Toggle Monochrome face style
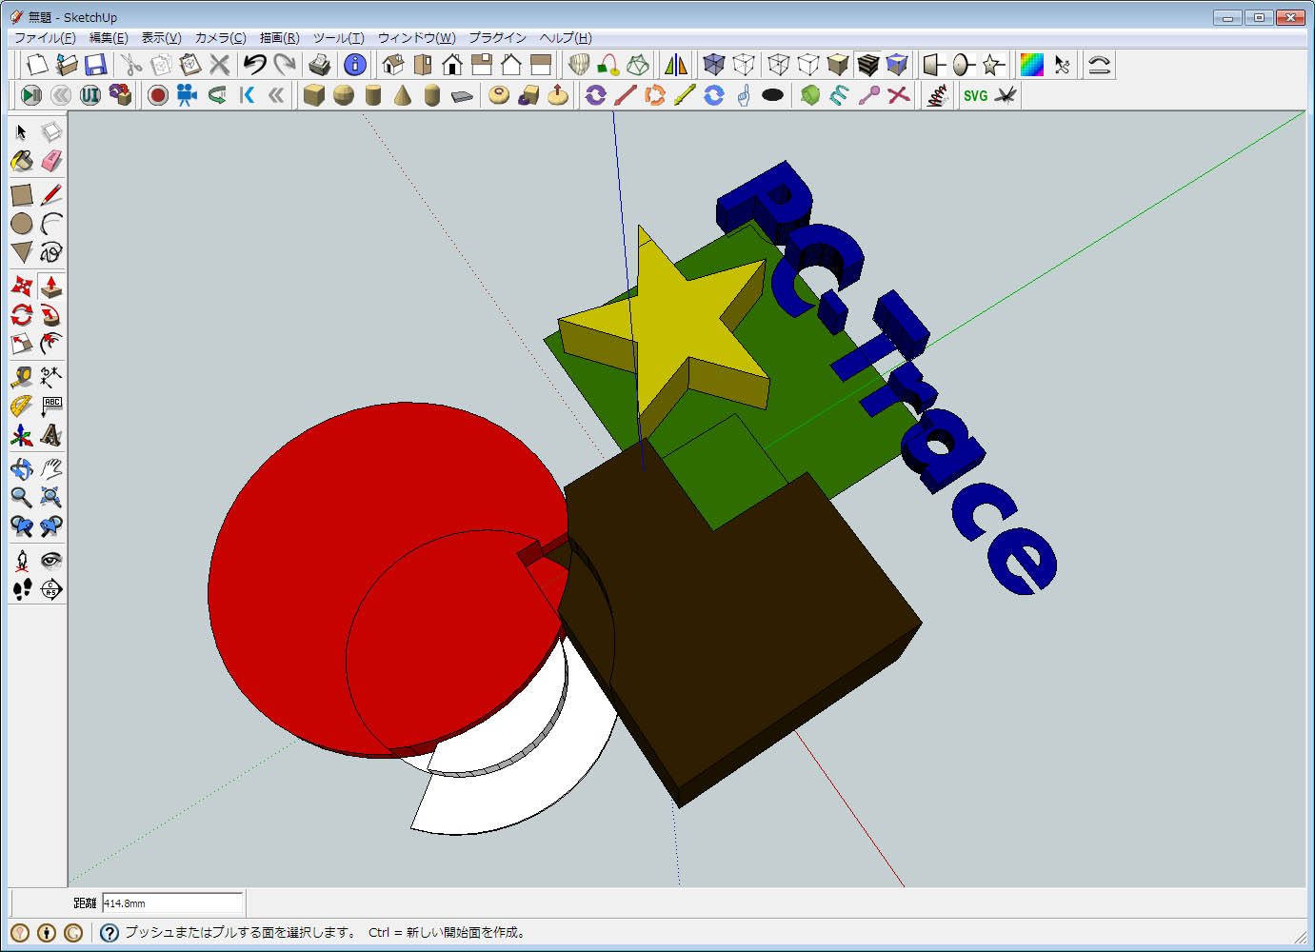The height and width of the screenshot is (952, 1315). (x=897, y=65)
